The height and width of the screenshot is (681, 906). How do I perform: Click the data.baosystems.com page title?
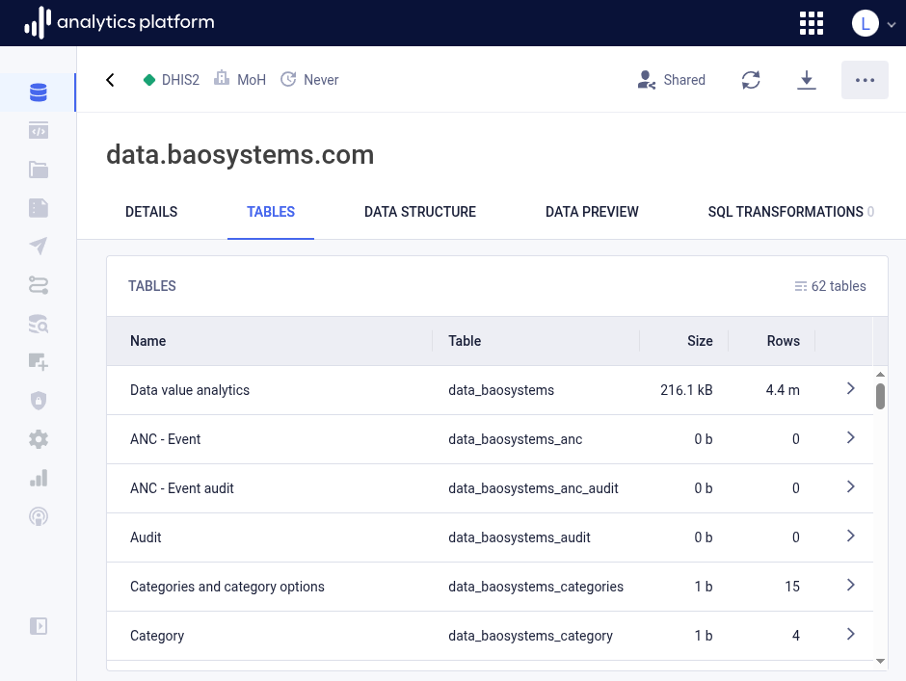point(240,155)
